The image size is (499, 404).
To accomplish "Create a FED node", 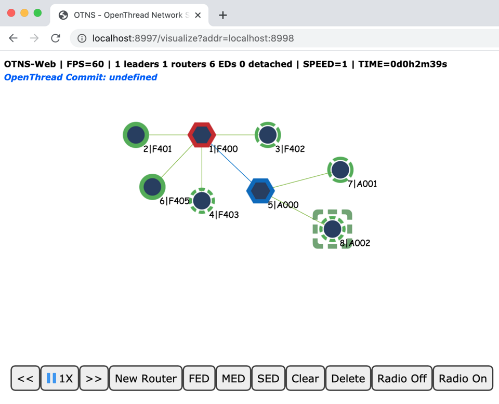I will [199, 379].
